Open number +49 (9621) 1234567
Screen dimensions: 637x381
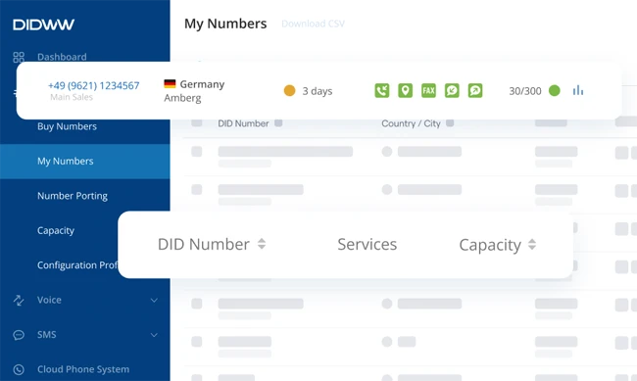93,86
